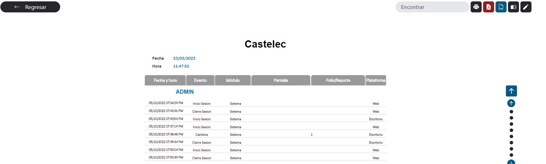Click the time value 11:47:52

(x=181, y=66)
